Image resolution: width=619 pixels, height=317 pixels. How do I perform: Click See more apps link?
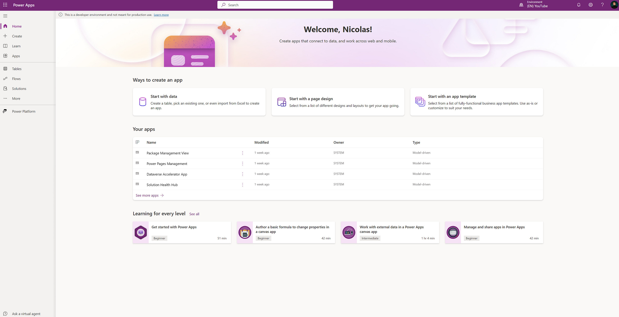pyautogui.click(x=150, y=195)
